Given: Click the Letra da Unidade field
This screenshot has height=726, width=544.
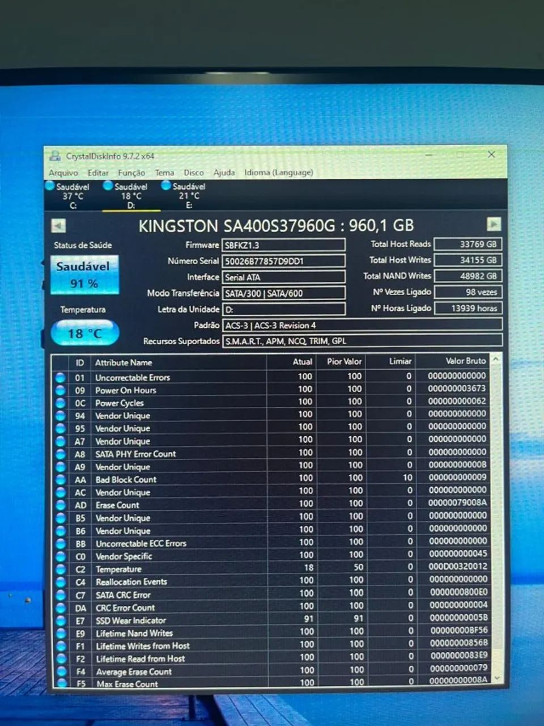Looking at the screenshot, I should [x=283, y=309].
